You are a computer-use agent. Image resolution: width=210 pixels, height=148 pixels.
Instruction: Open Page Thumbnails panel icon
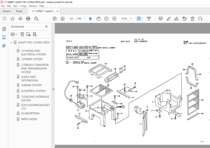[x=4, y=29]
